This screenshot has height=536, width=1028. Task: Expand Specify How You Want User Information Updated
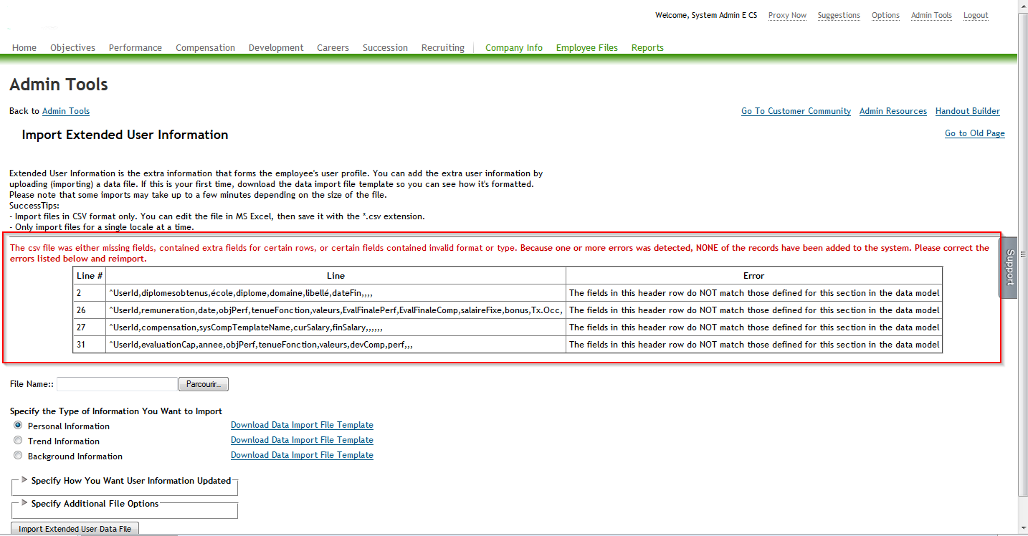pos(26,480)
